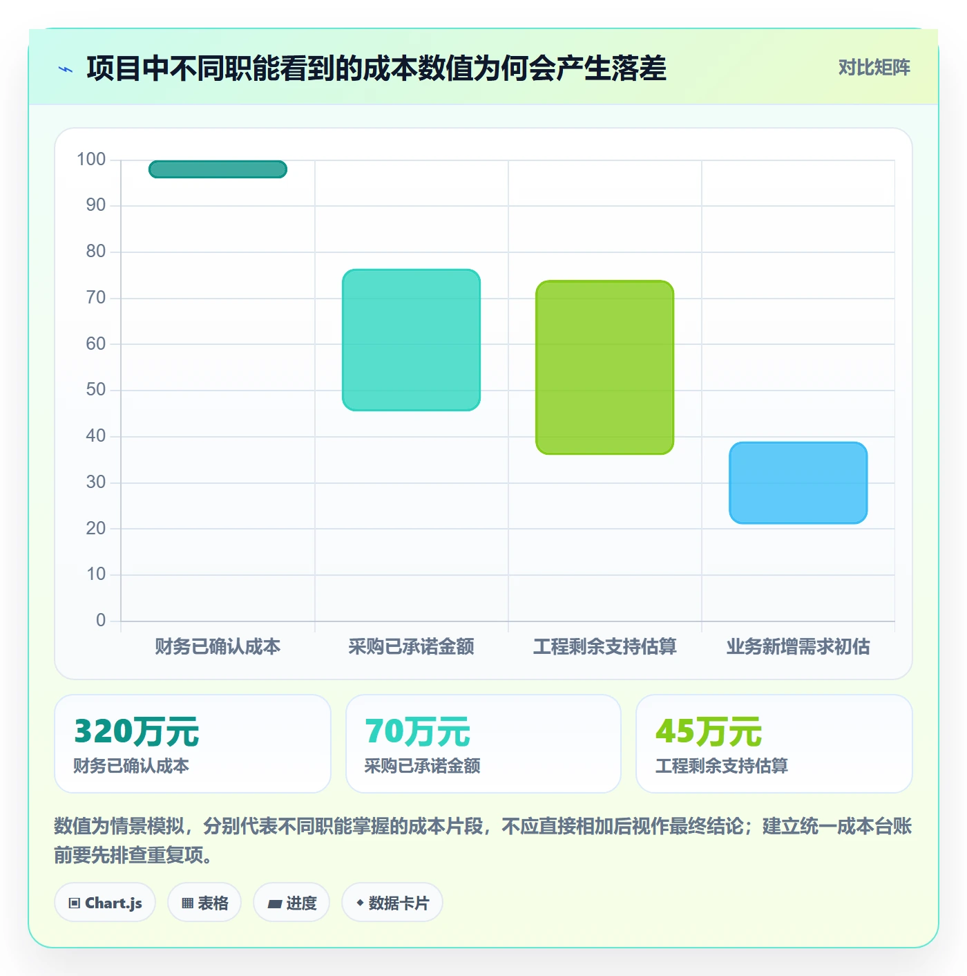The image size is (967, 976).
Task: Click the y-axis value 50
Action: [96, 390]
